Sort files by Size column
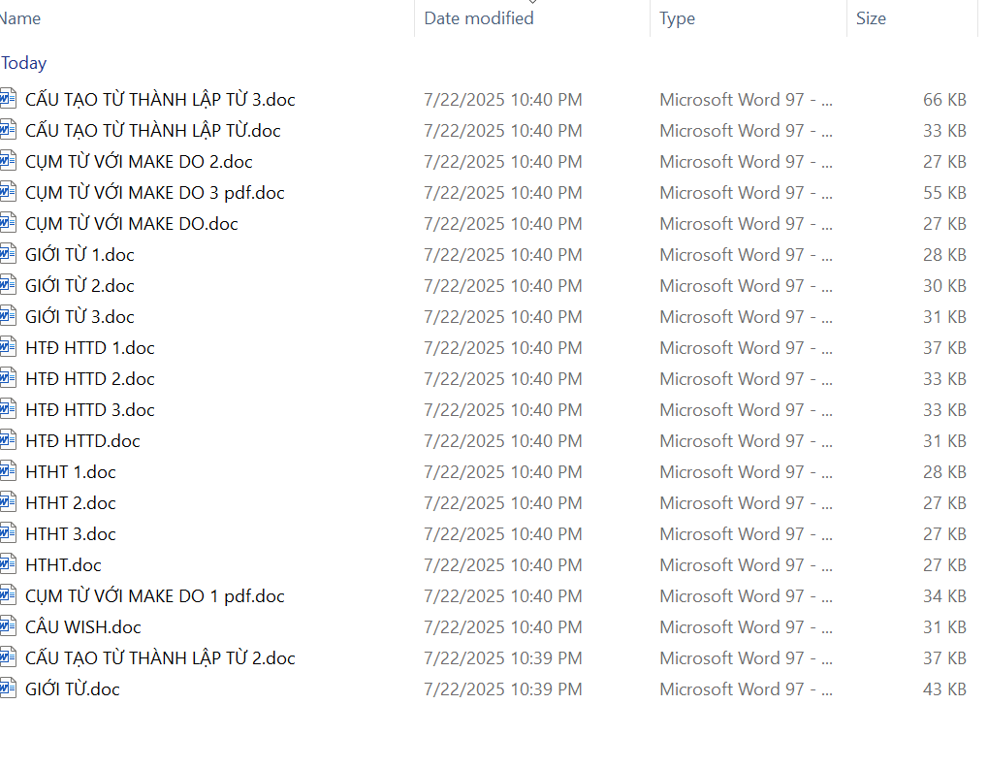Viewport: 988px width, 768px height. (x=871, y=18)
